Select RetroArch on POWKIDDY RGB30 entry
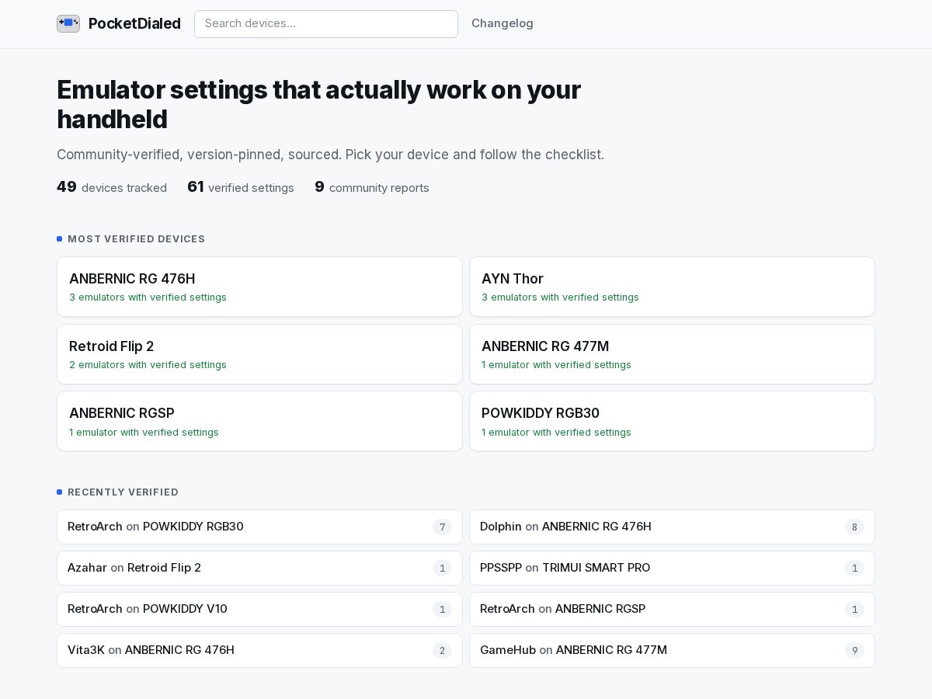Image resolution: width=932 pixels, height=699 pixels. click(259, 527)
